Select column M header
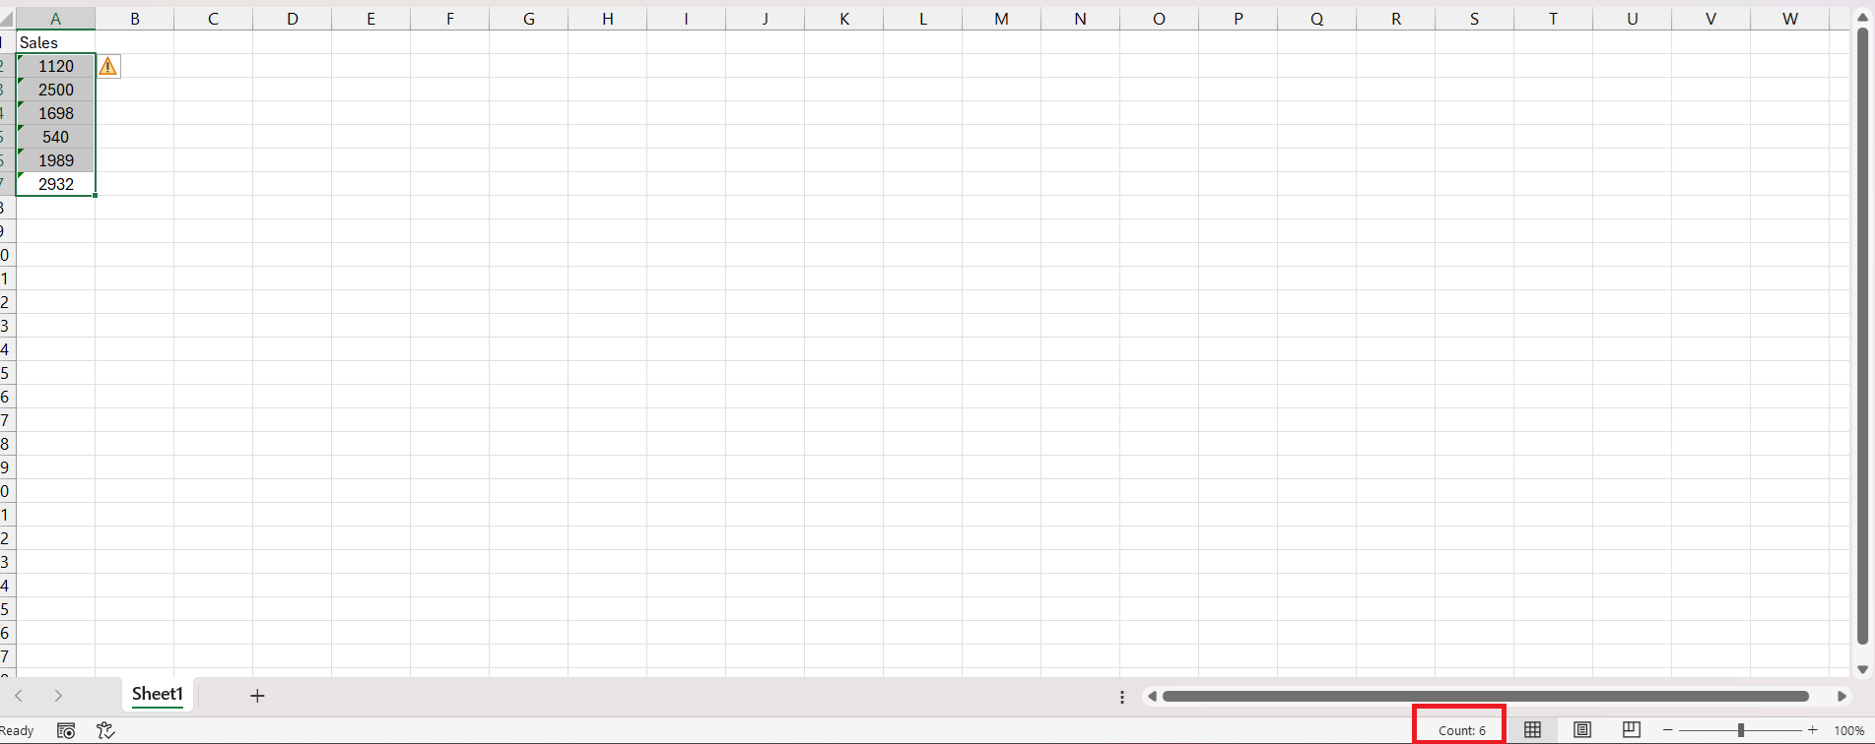This screenshot has height=744, width=1875. click(1001, 19)
